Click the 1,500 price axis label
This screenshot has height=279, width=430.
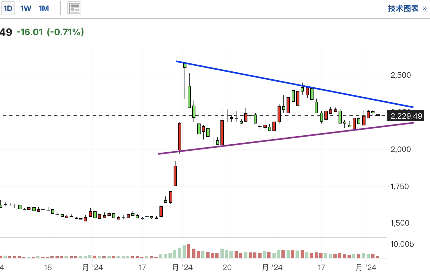click(x=400, y=223)
